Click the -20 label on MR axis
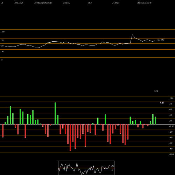The height and width of the screenshot is (175, 175). (x=171, y=132)
